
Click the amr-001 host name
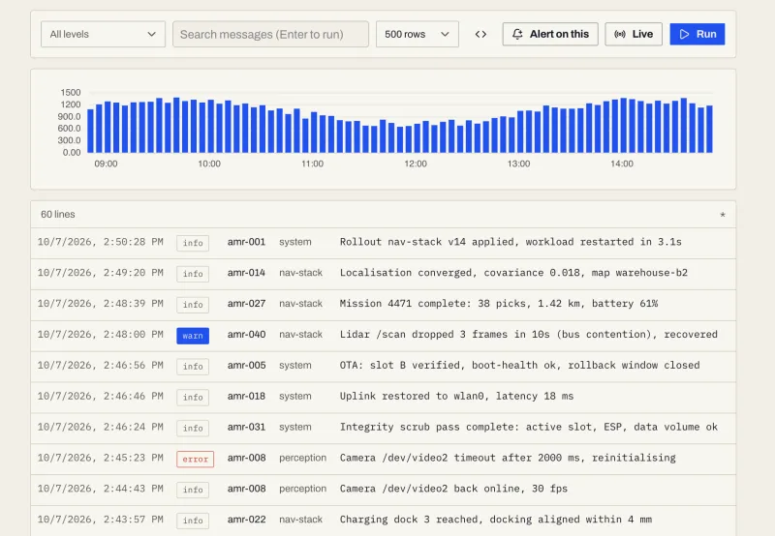[246, 242]
